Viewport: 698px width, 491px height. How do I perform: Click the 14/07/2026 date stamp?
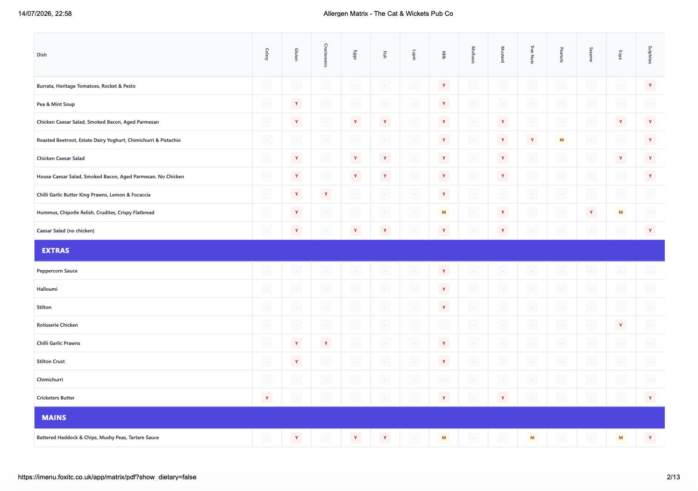point(45,14)
